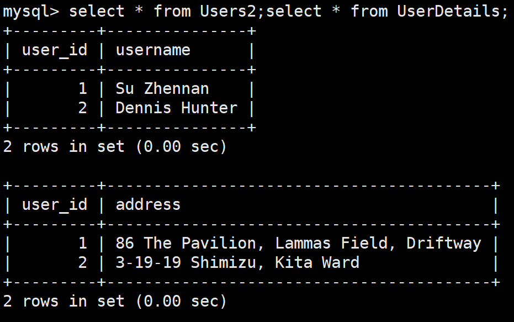Click the username column header
This screenshot has width=514, height=322.
[153, 50]
